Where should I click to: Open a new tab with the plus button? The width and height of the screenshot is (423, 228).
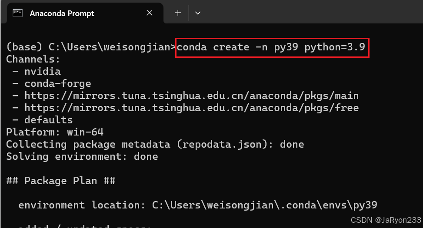pyautogui.click(x=178, y=13)
